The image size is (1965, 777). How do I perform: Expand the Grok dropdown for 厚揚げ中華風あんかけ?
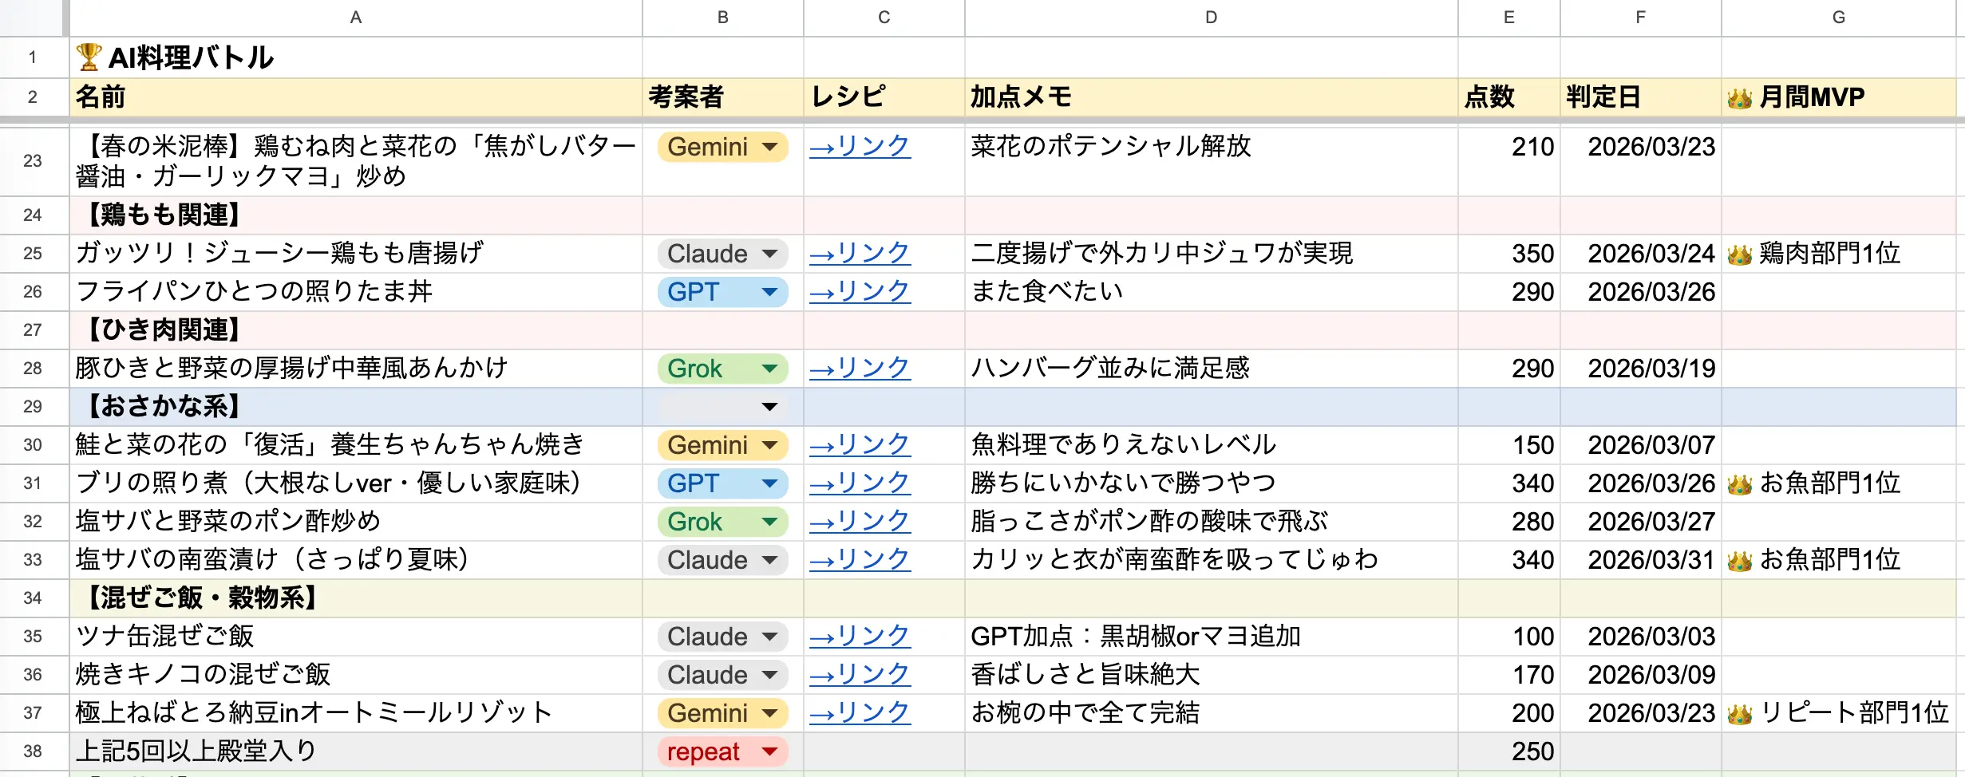(x=769, y=369)
